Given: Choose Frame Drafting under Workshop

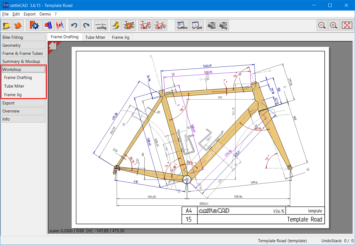Looking at the screenshot, I should click(18, 78).
